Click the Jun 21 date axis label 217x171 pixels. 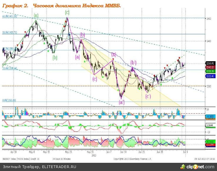(141, 152)
